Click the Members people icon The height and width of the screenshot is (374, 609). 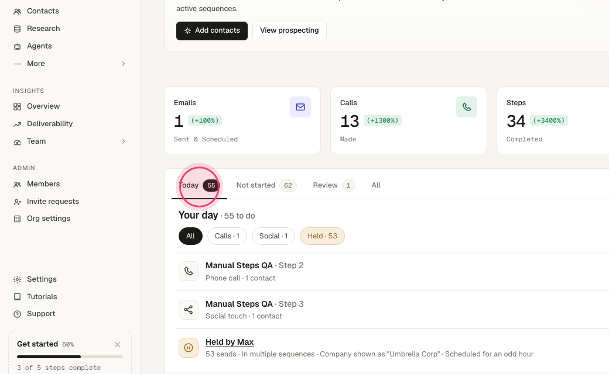pyautogui.click(x=17, y=185)
